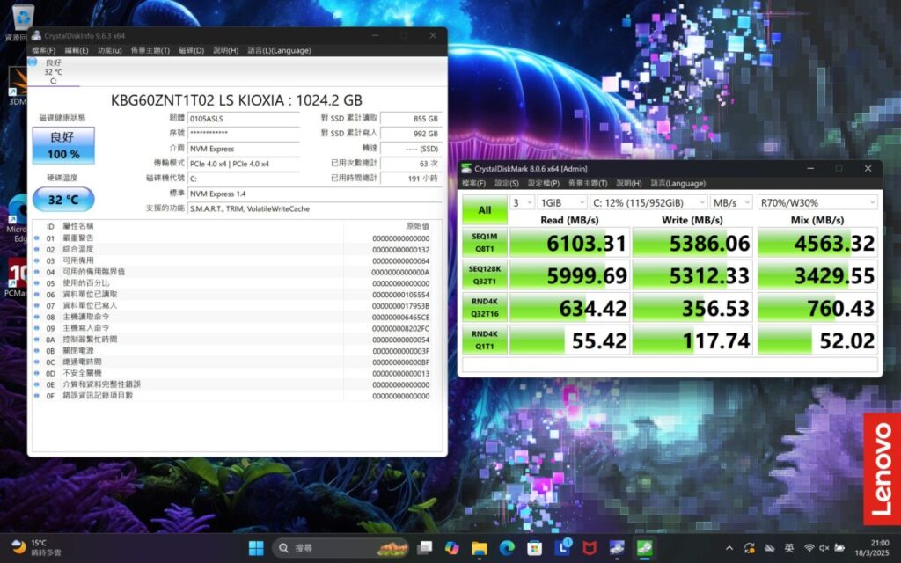Open the weather widget showing 15°C
Screen dimensions: 901x563
[35, 548]
